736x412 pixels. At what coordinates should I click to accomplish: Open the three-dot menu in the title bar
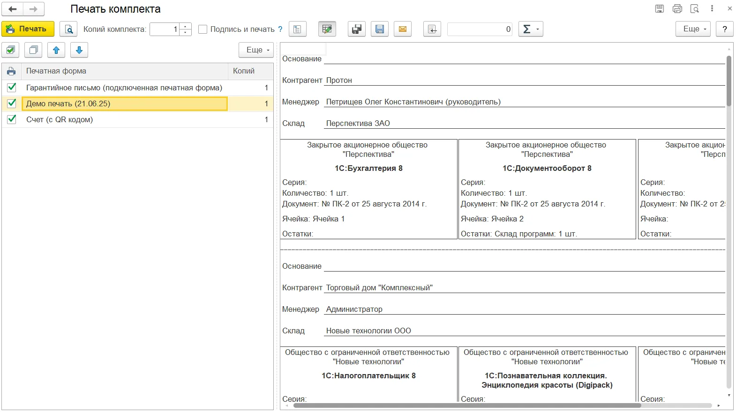click(712, 8)
